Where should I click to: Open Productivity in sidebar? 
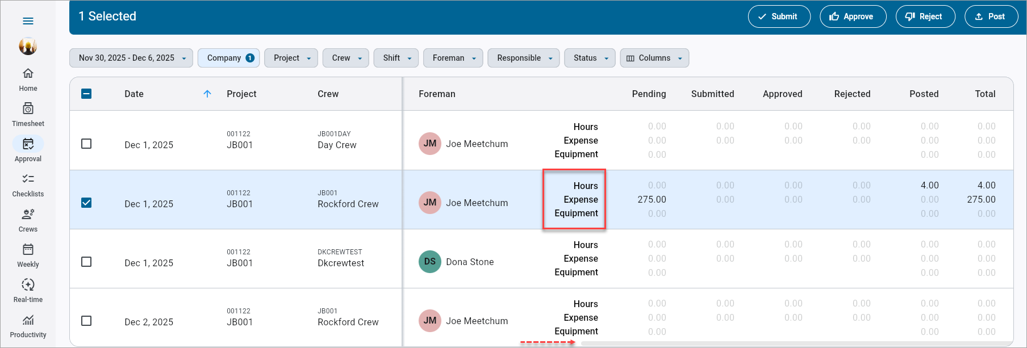(28, 326)
